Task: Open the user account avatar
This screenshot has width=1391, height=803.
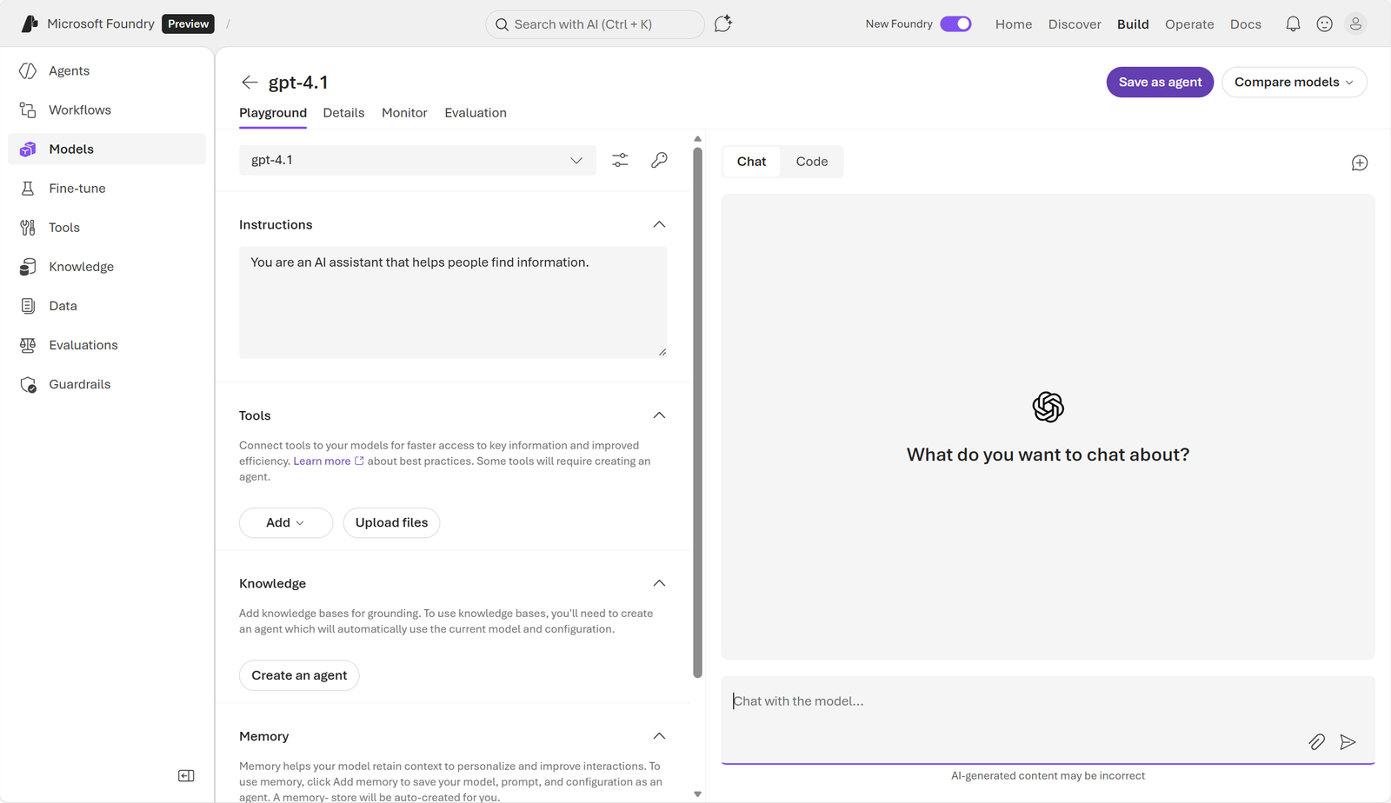Action: tap(1355, 24)
